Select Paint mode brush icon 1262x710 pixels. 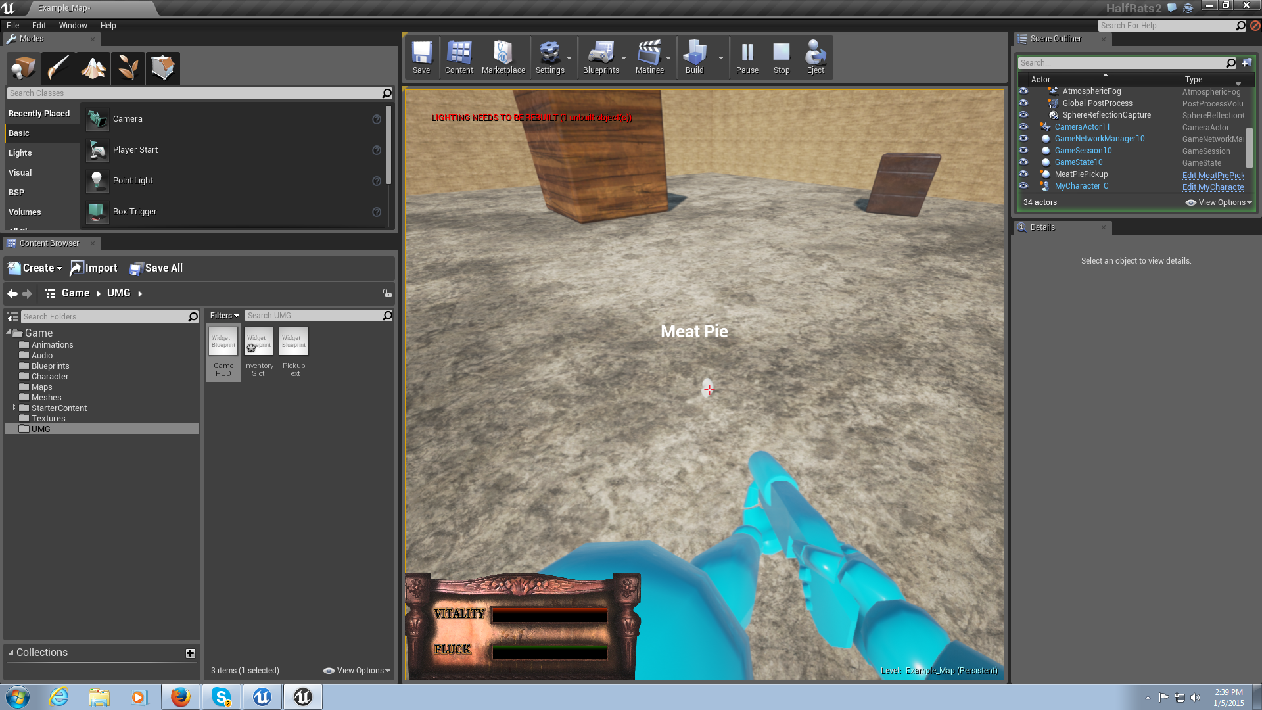click(x=58, y=68)
